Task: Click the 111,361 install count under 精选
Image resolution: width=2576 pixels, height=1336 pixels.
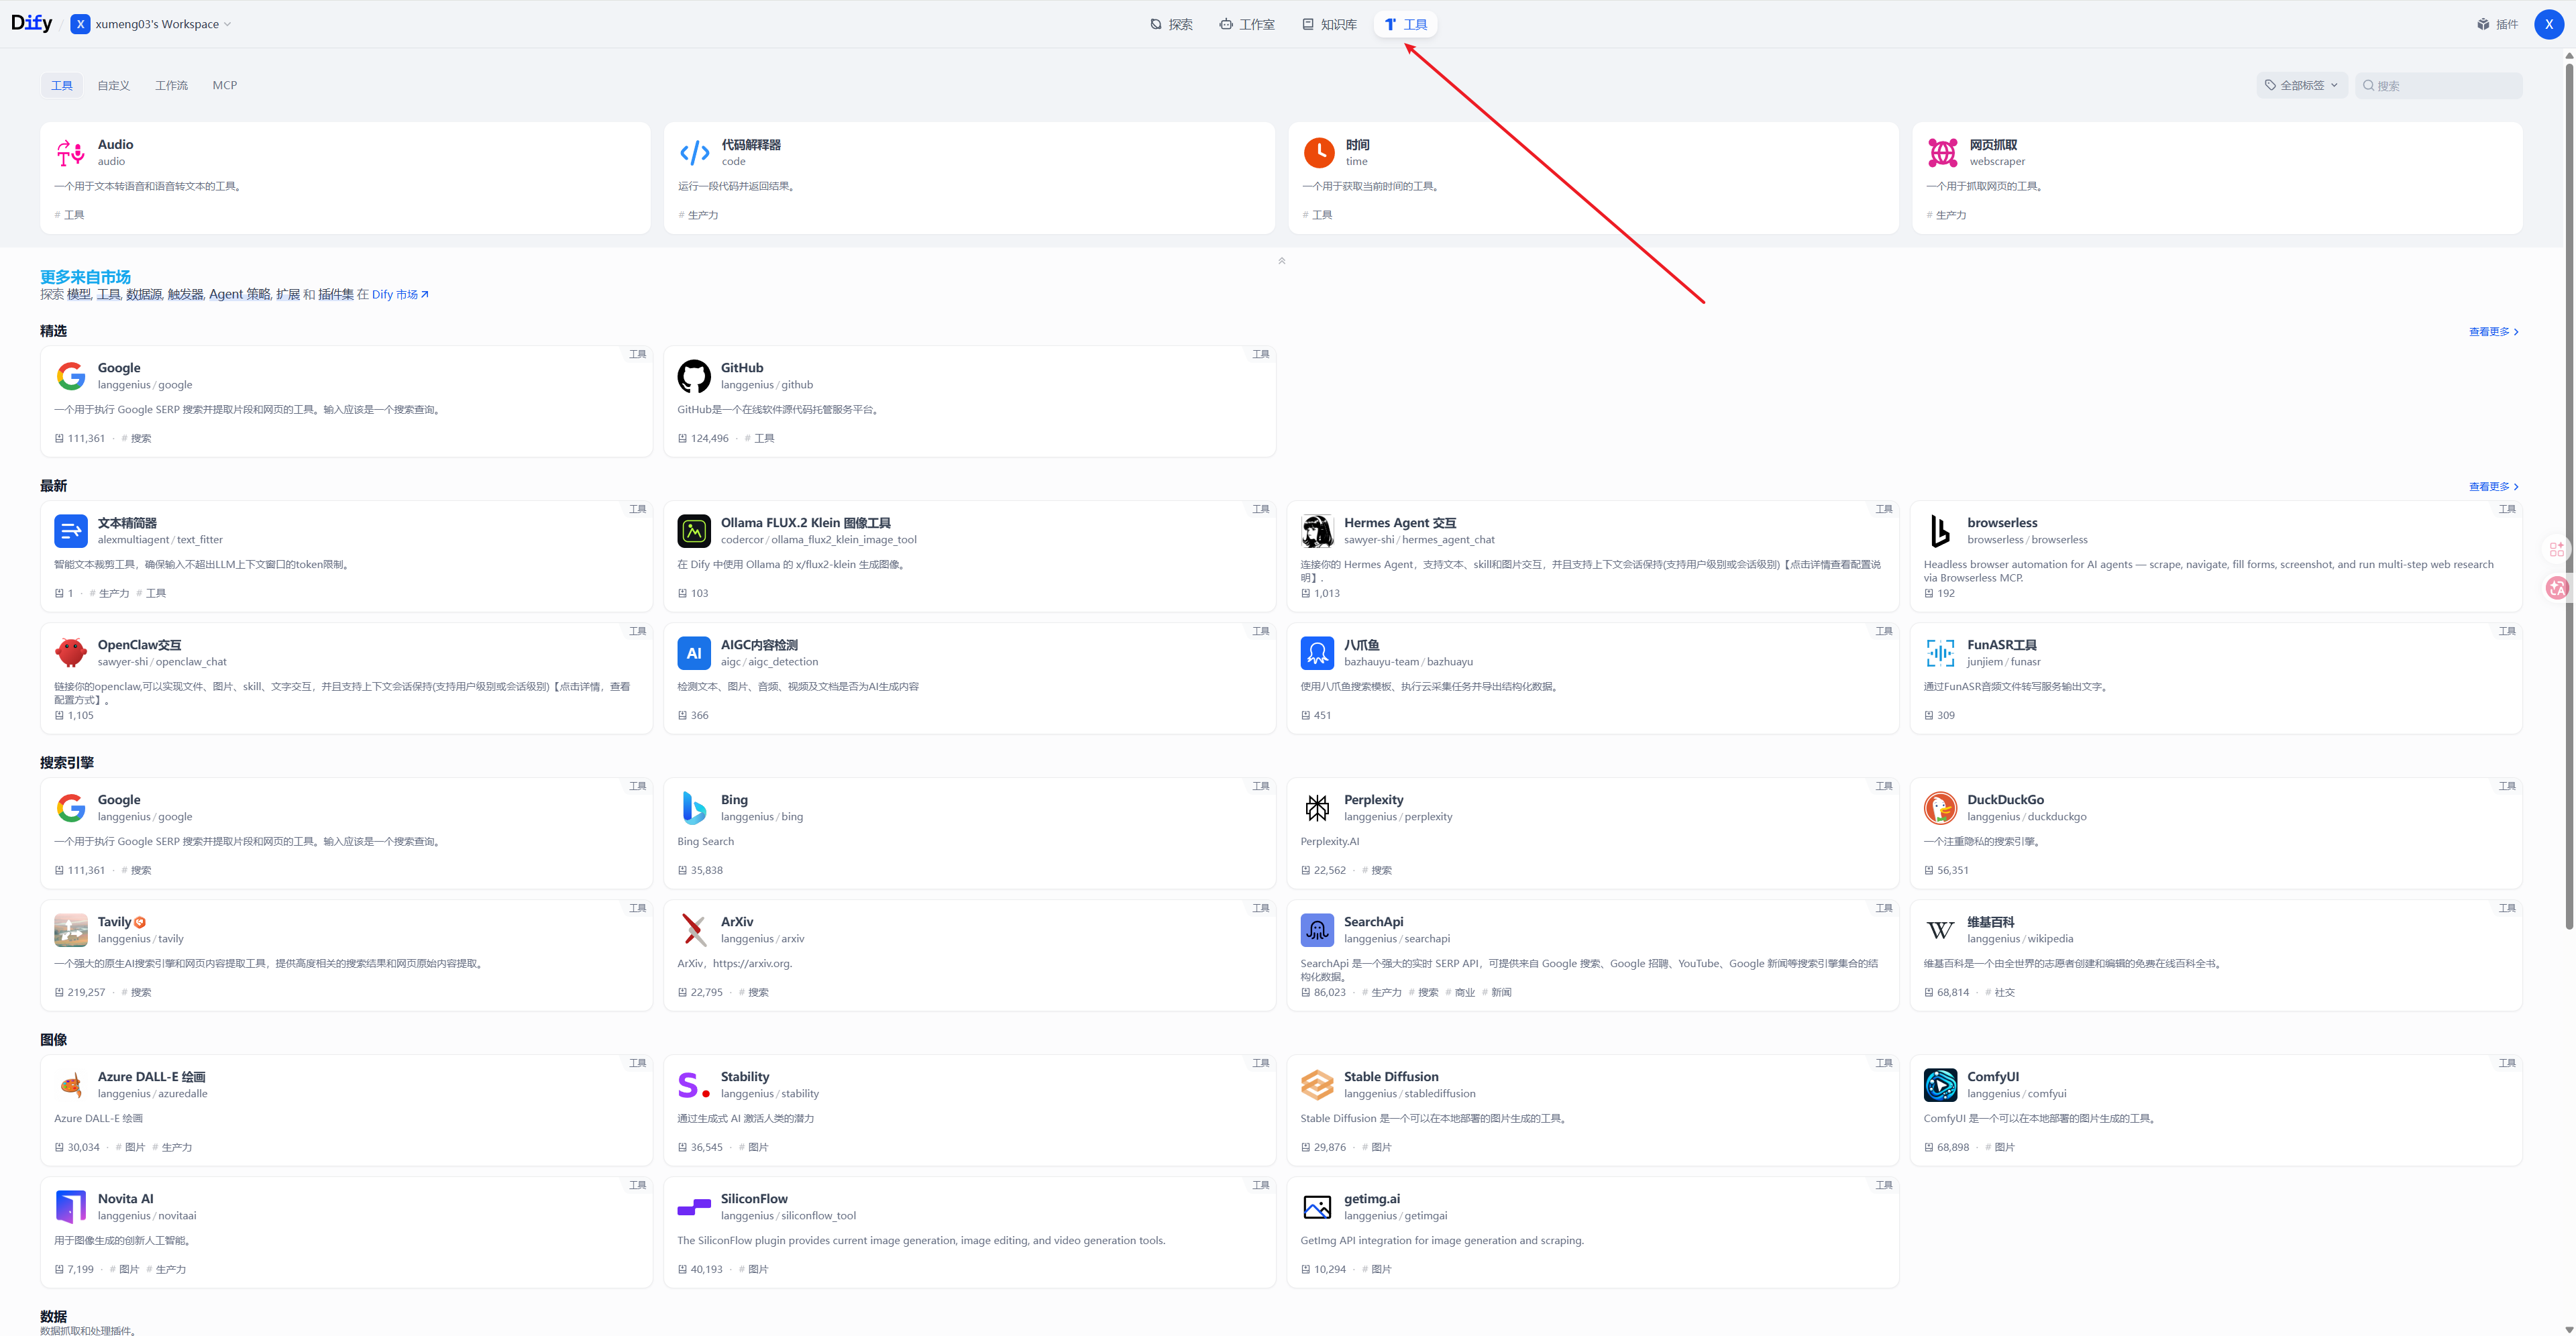Action: (x=86, y=438)
